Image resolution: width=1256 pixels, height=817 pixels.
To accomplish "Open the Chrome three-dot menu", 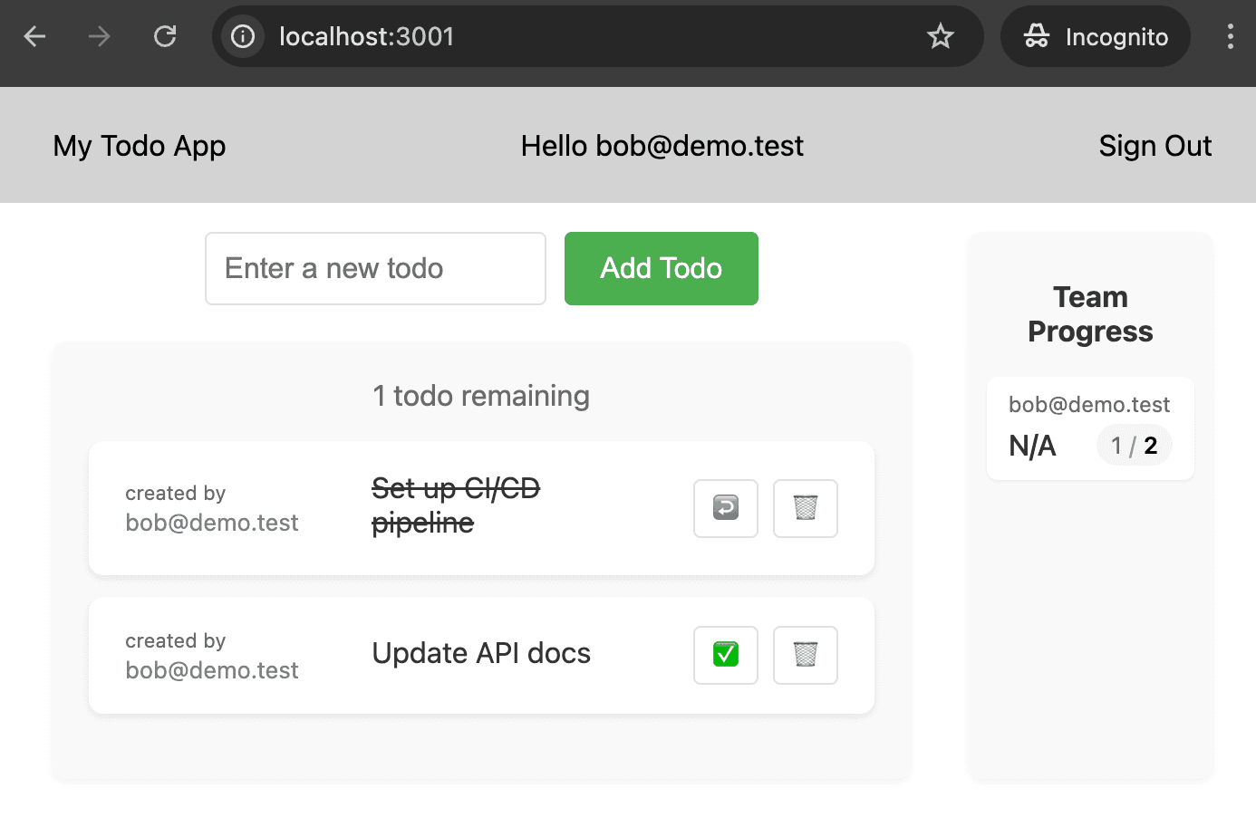I will pos(1231,36).
